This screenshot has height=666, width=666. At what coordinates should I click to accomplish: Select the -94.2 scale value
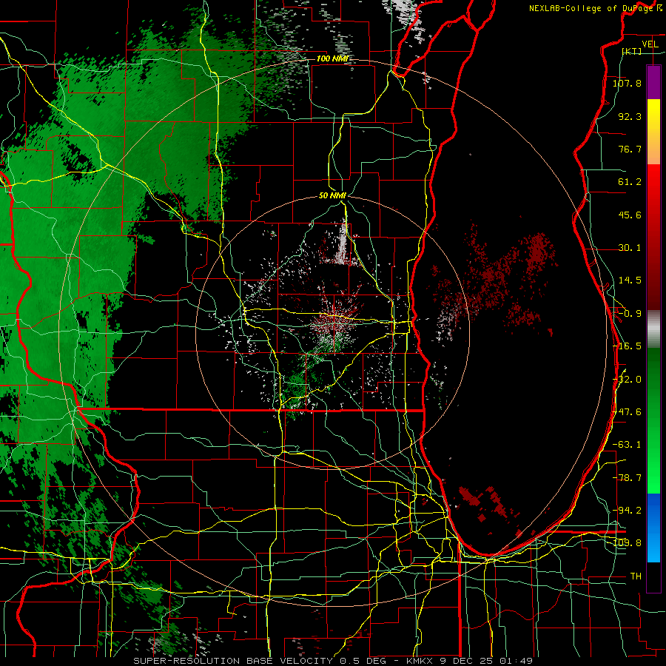point(627,511)
